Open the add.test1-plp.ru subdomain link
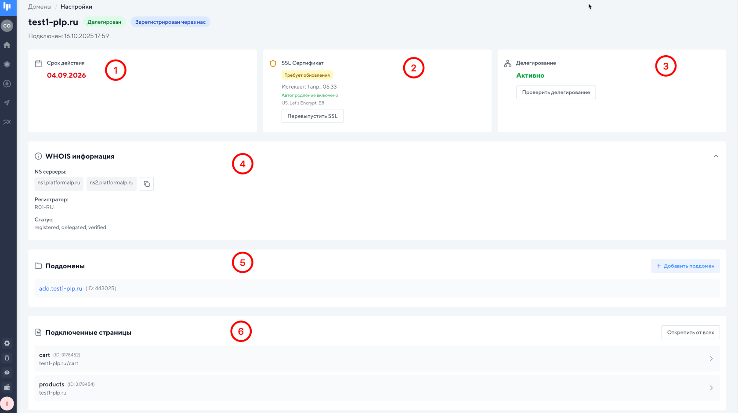 [61, 288]
